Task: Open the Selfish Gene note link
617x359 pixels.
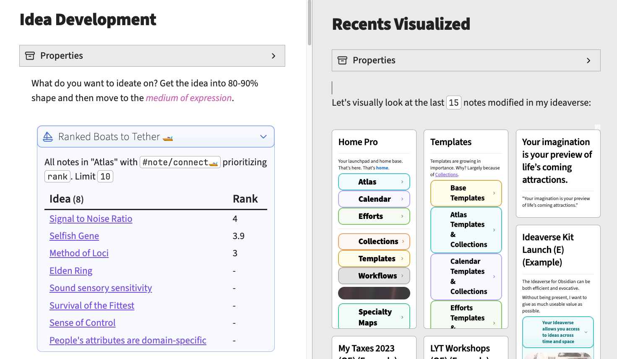Action: [x=74, y=236]
